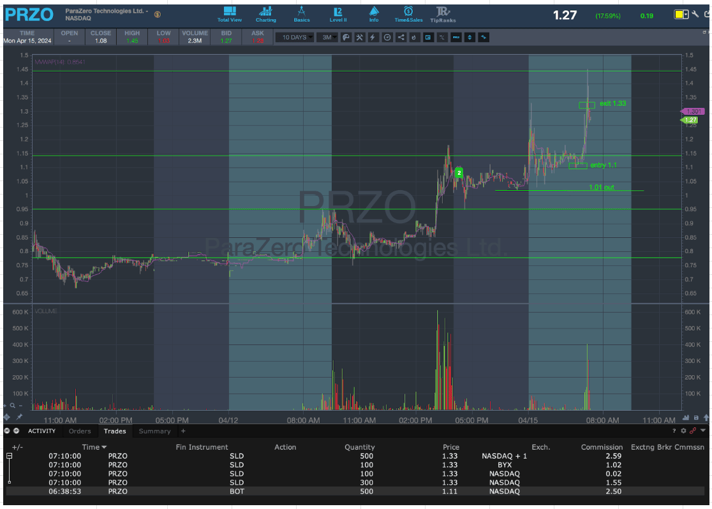Open the 10 DAYS time range dropdown
712x509 pixels.
pyautogui.click(x=295, y=37)
